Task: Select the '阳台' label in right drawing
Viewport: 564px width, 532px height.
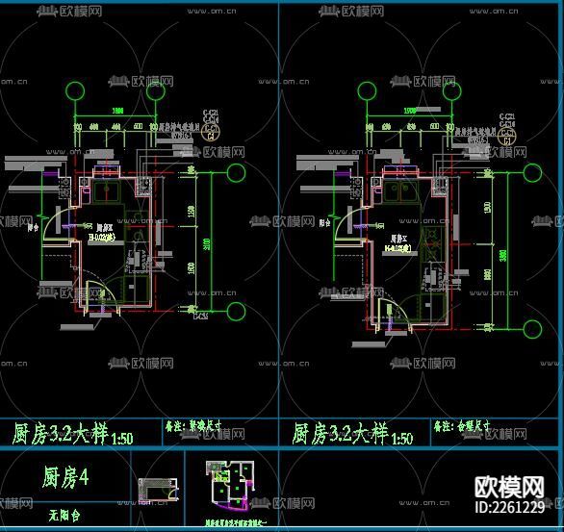Action: (x=324, y=223)
